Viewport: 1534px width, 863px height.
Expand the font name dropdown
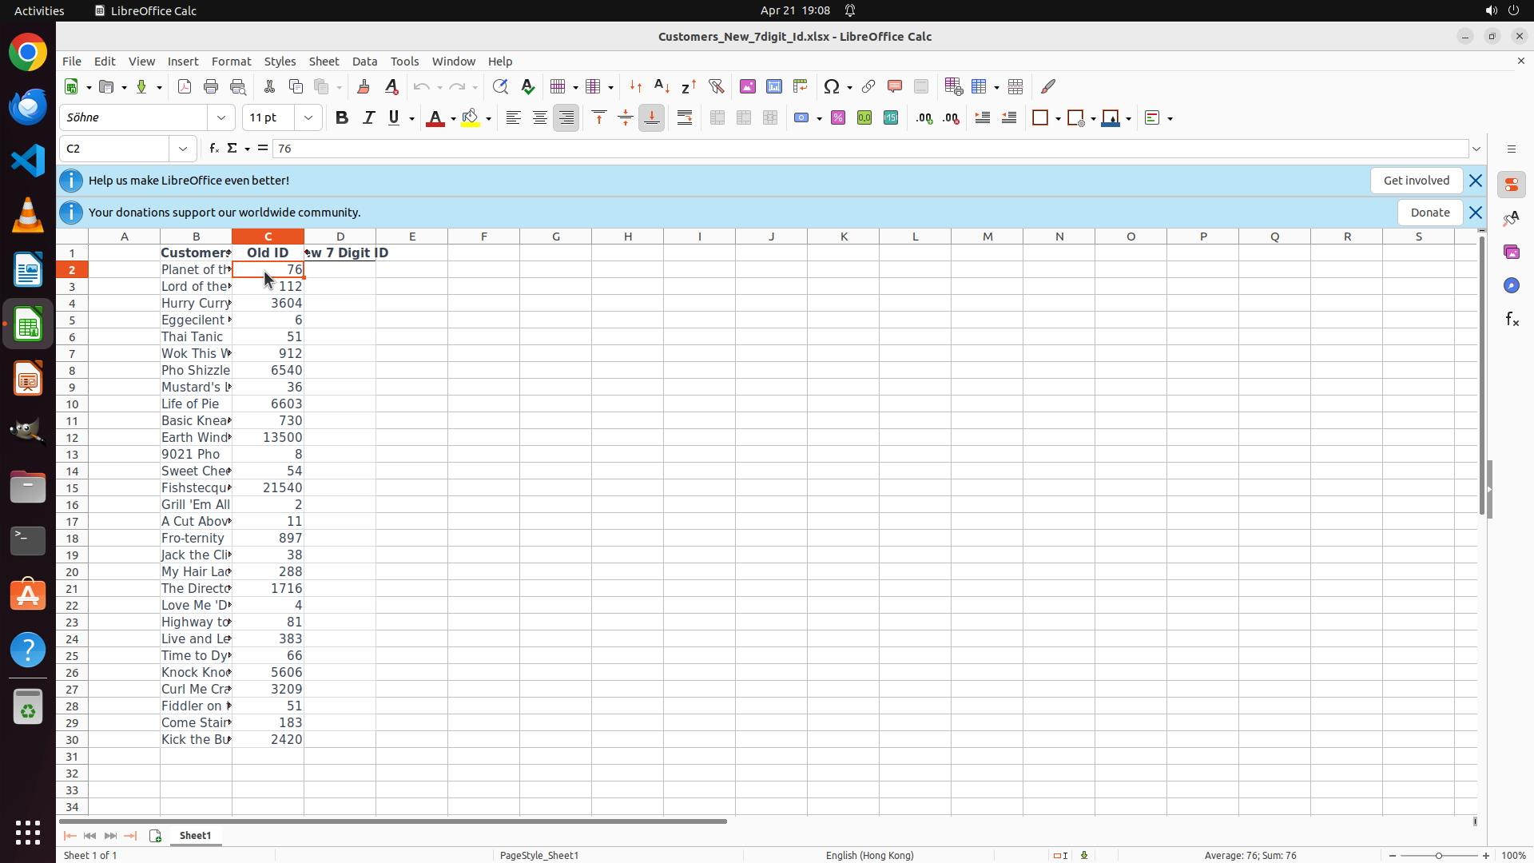[221, 117]
